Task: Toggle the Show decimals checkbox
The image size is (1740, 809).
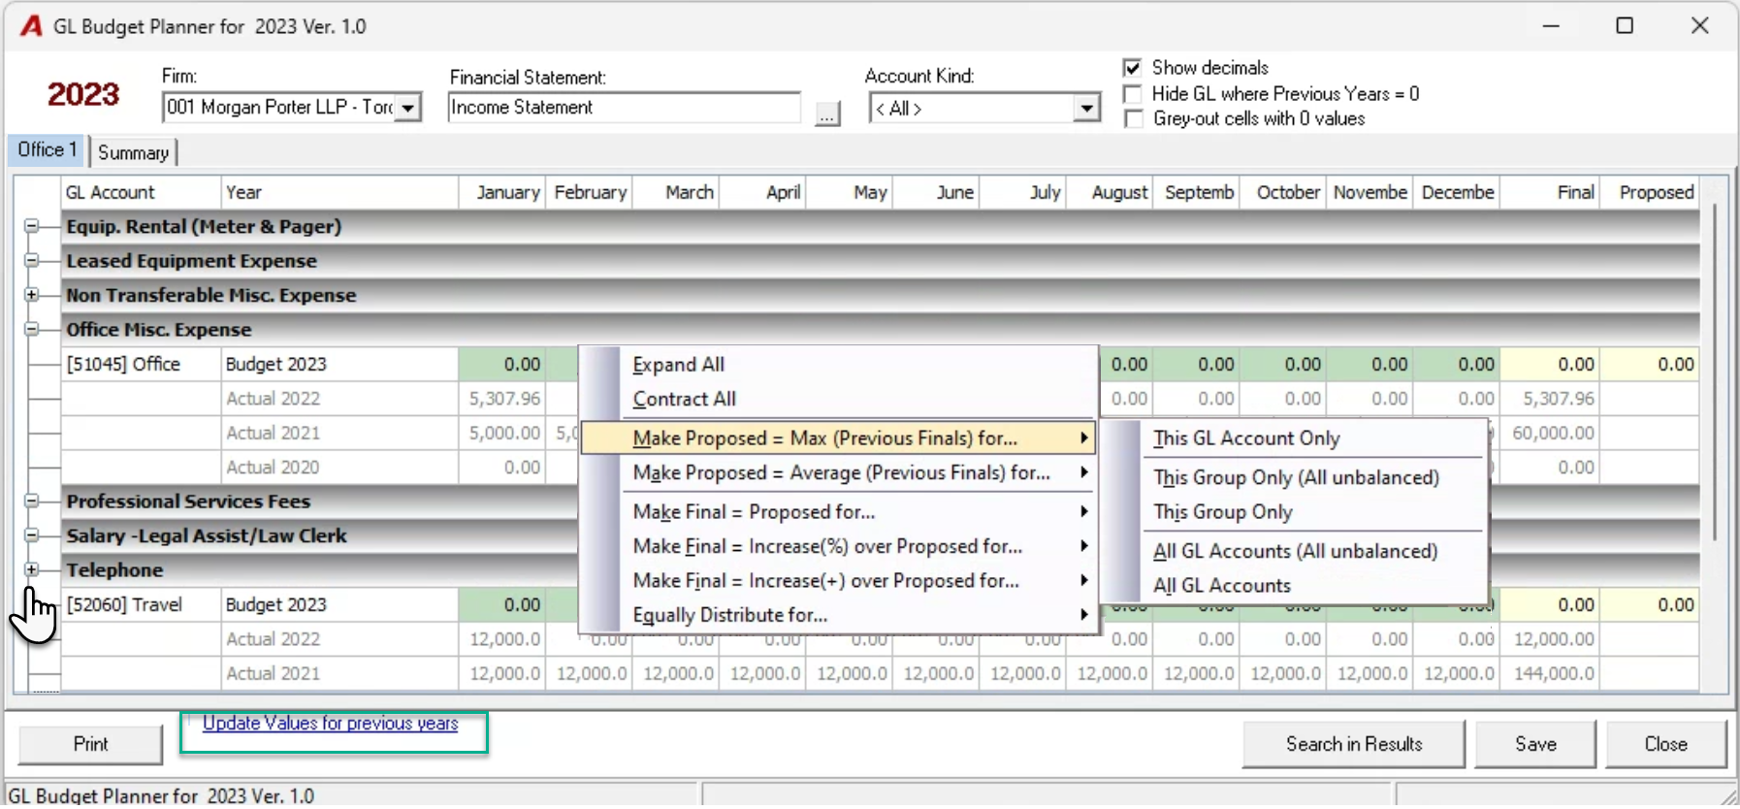Action: click(x=1132, y=68)
